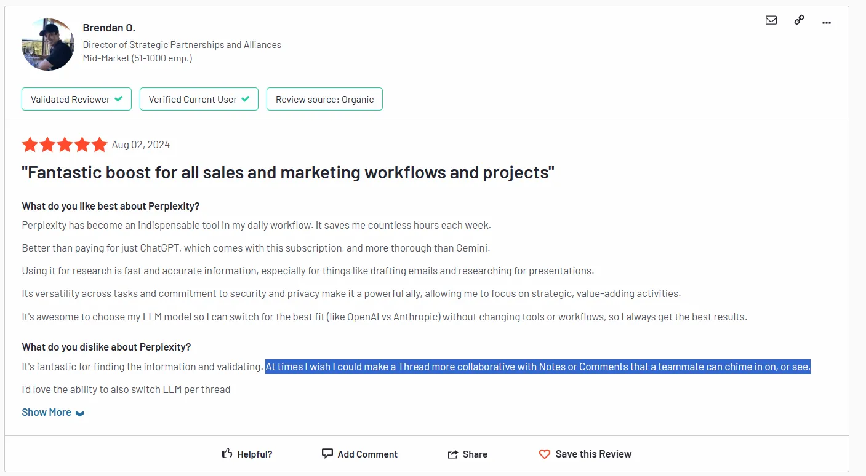Click the thumbs-up Helpful icon
This screenshot has height=476, width=866.
[227, 454]
